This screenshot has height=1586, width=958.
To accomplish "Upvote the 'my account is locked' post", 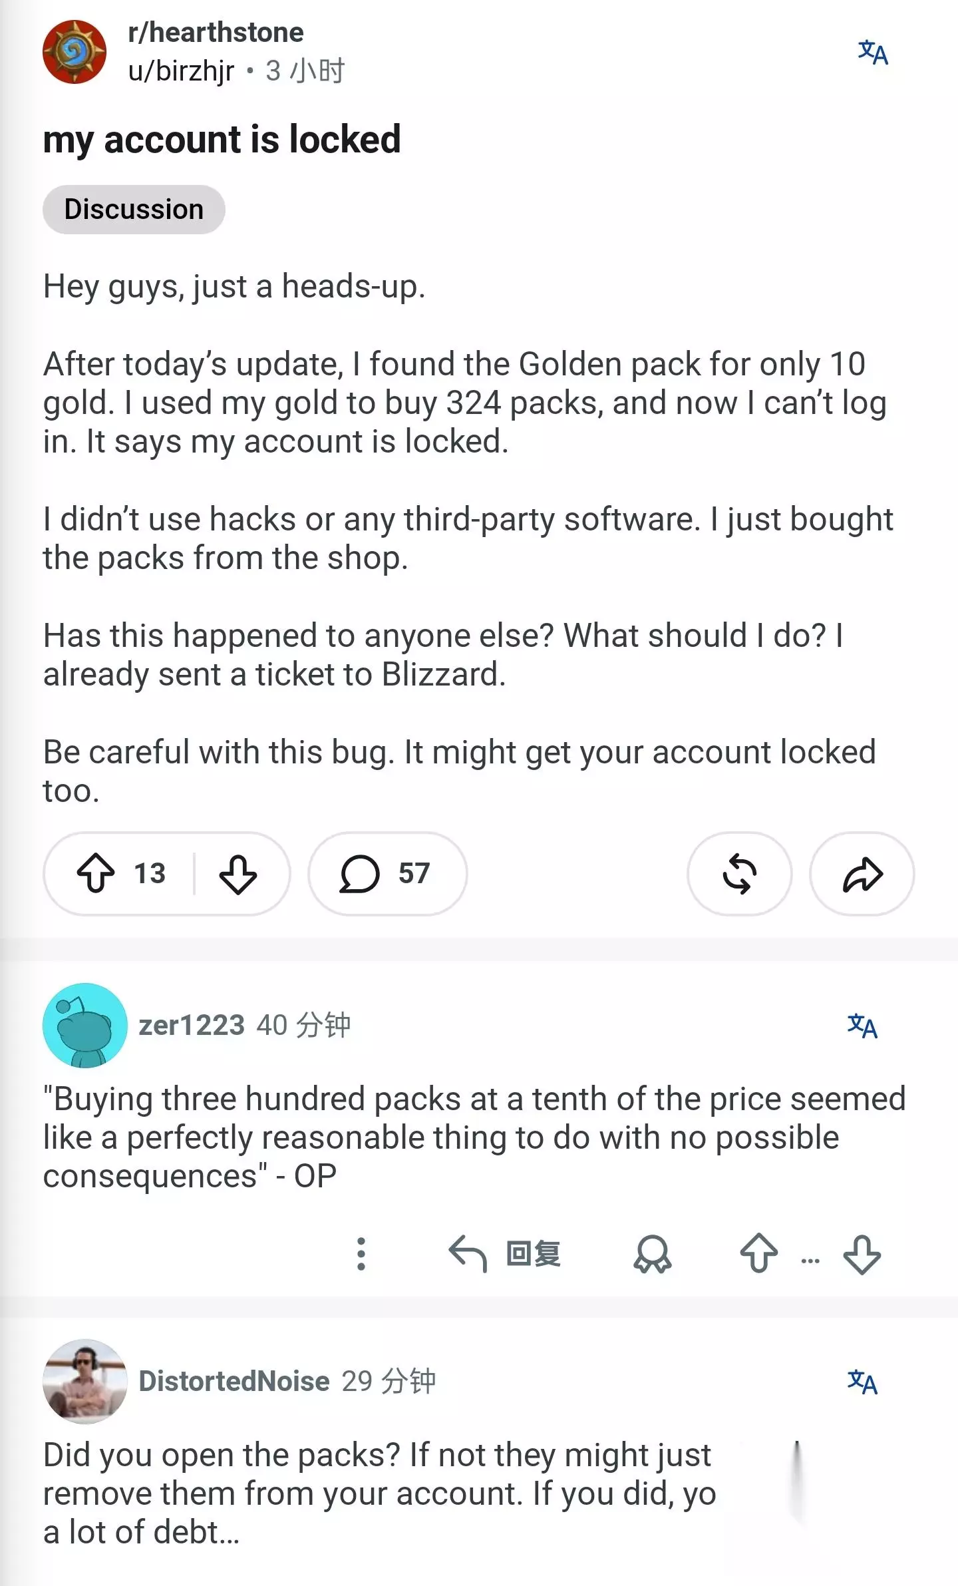I will (x=96, y=873).
